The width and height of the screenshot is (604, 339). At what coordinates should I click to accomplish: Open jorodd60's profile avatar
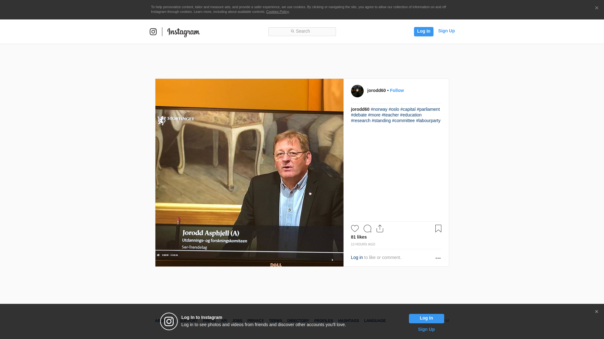[357, 91]
